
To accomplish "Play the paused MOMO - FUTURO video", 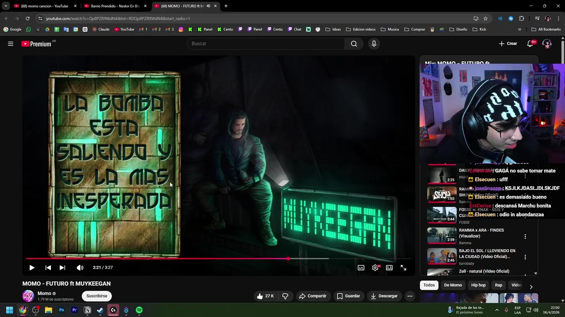I will click(x=32, y=268).
